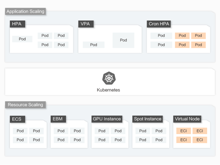Click the HPA group label
This screenshot has height=165, width=220.
coord(17,24)
